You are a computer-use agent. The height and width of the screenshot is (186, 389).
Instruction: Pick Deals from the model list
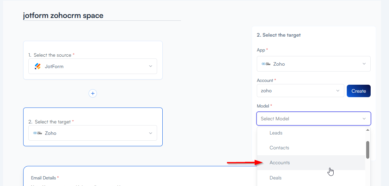(x=275, y=178)
